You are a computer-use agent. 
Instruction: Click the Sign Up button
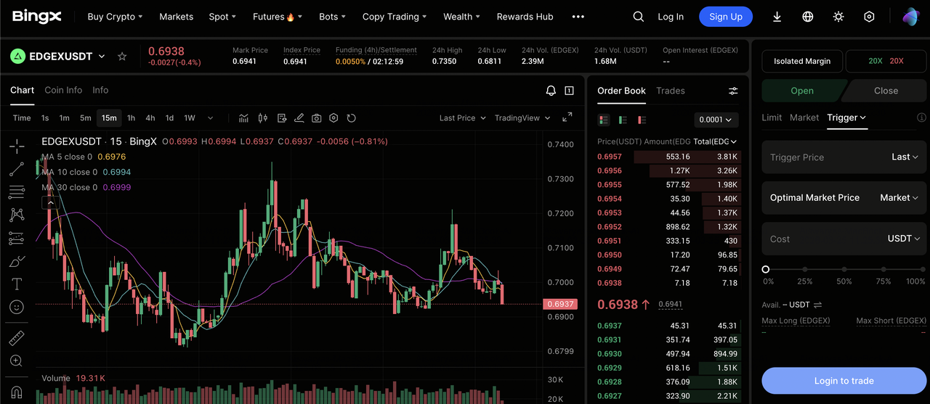[725, 17]
